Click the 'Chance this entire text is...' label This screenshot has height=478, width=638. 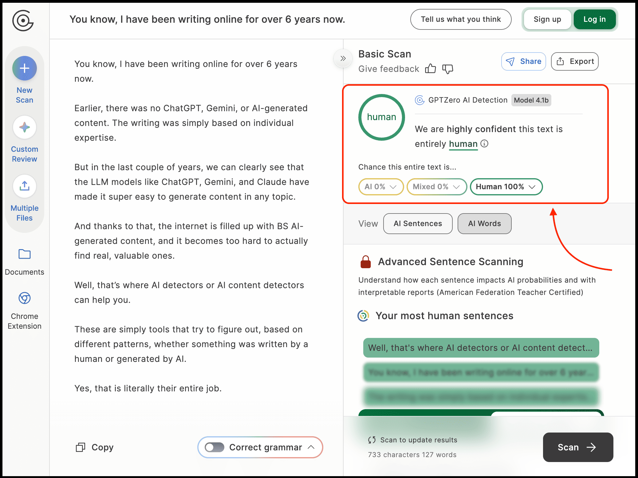[407, 167]
